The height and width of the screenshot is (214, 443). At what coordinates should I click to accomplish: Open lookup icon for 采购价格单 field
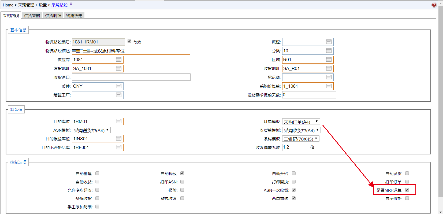pyautogui.click(x=329, y=86)
